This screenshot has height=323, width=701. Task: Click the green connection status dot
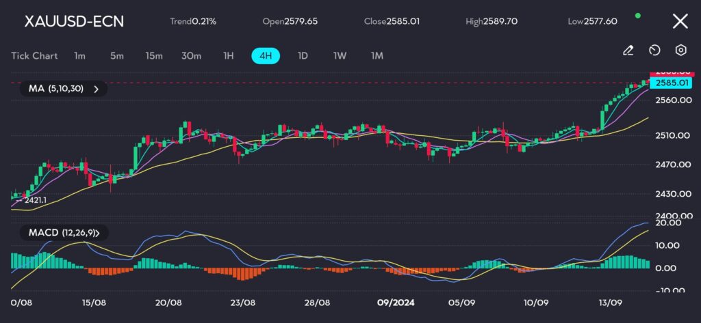pyautogui.click(x=638, y=15)
